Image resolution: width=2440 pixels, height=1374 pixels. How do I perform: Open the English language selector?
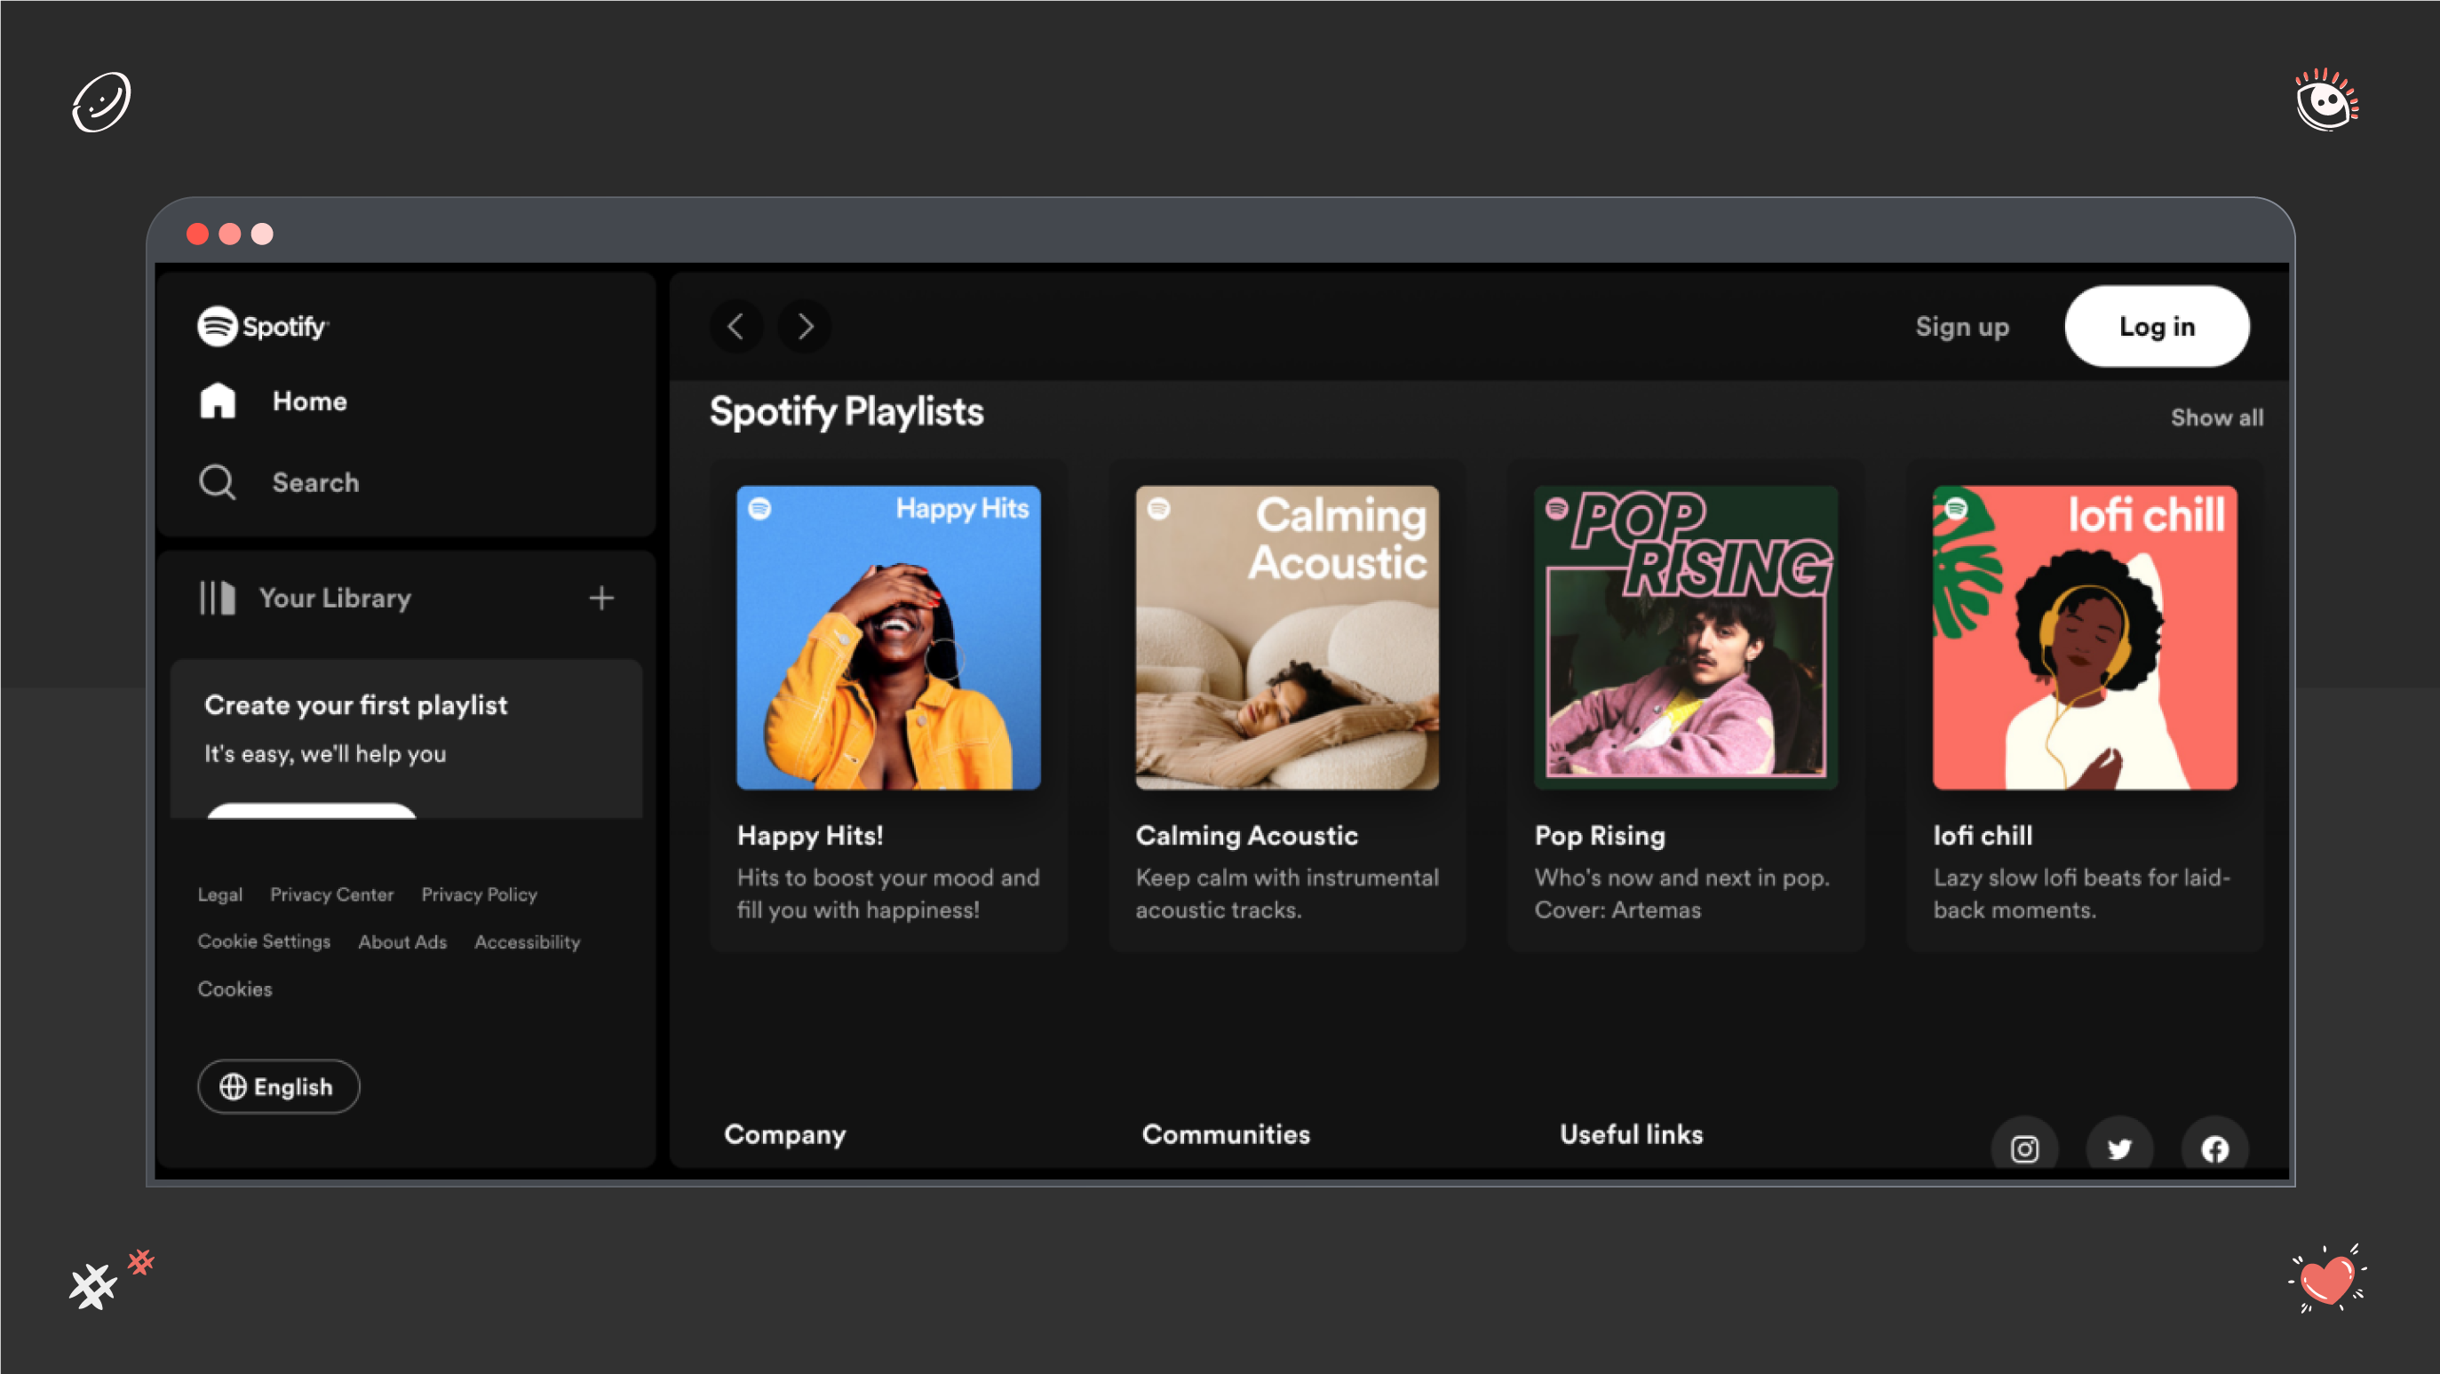(x=279, y=1086)
